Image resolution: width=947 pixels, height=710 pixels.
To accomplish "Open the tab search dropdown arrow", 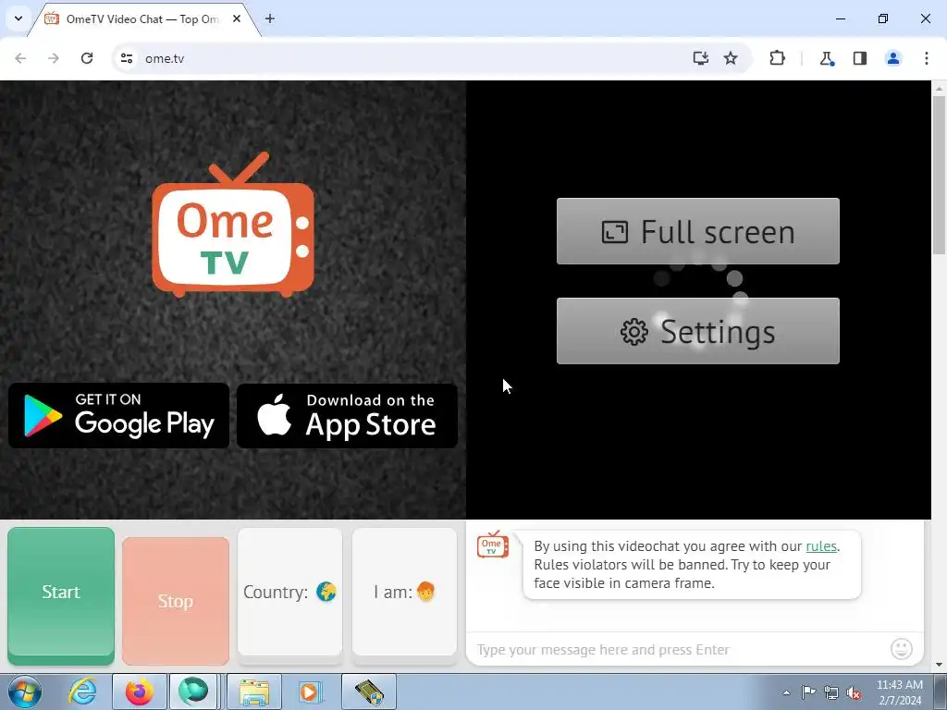I will click(18, 18).
